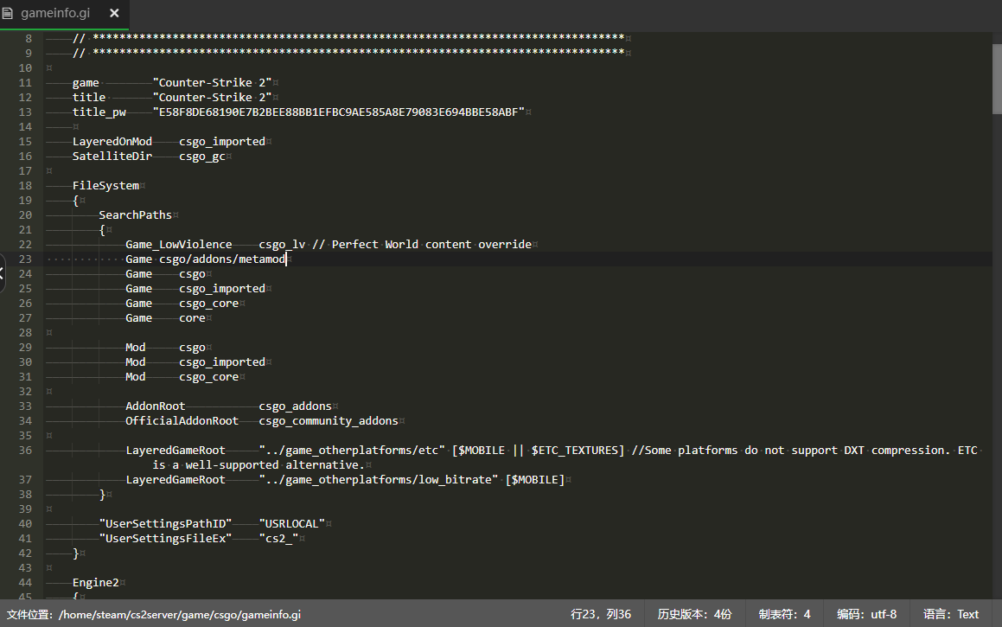Close the gameinfo.gi tab

114,13
